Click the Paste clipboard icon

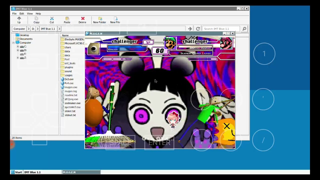tap(67, 19)
